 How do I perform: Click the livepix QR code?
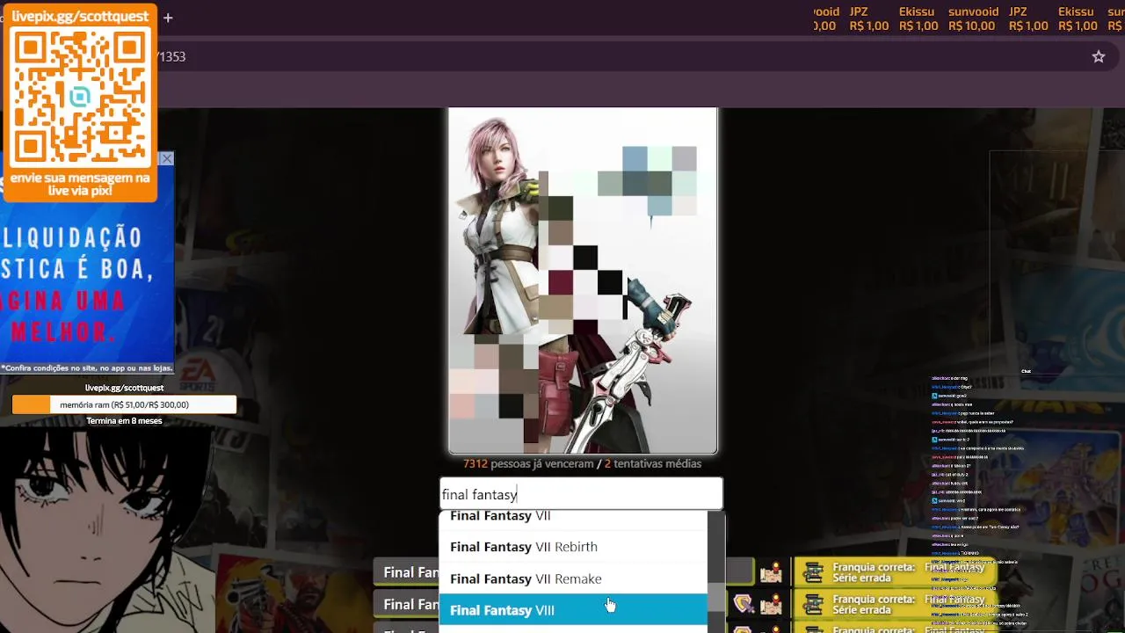pos(80,97)
